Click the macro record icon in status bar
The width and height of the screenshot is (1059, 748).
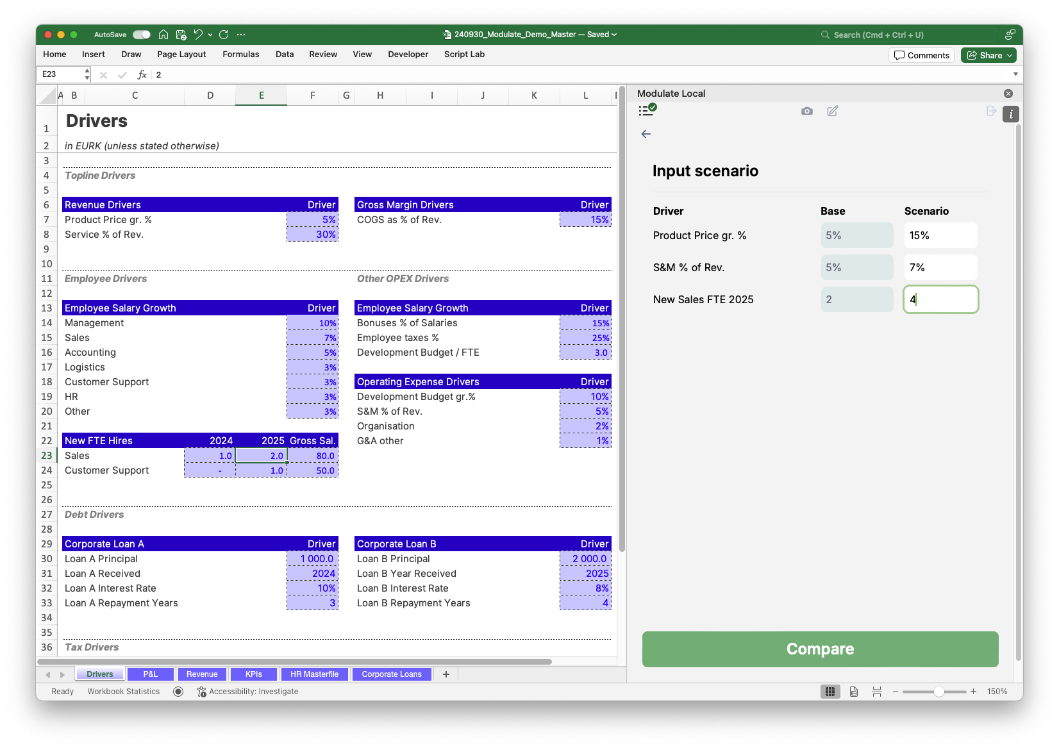tap(178, 692)
